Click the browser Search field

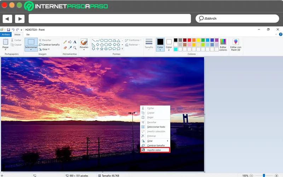237,19
